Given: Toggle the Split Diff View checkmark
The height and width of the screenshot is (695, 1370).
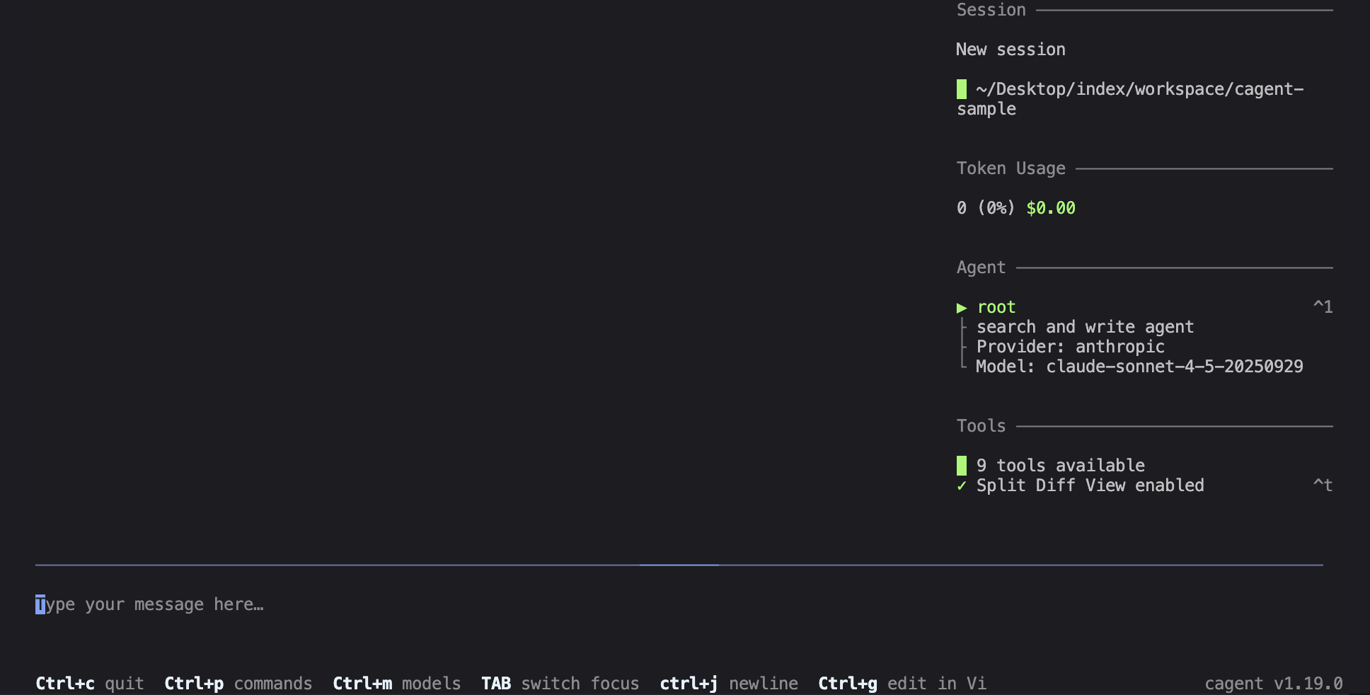Looking at the screenshot, I should click(x=962, y=486).
